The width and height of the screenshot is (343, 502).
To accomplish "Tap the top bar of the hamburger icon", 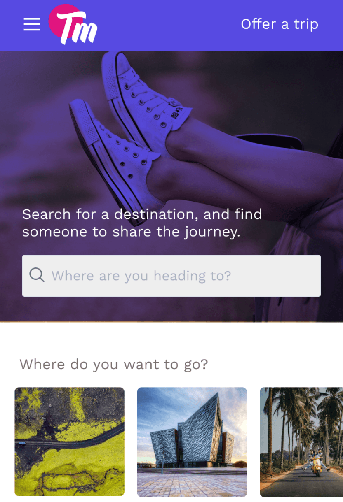I will 32,19.
